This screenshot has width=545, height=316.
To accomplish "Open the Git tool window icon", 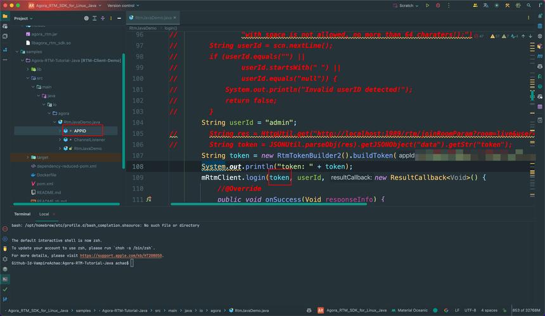I will pos(5,300).
